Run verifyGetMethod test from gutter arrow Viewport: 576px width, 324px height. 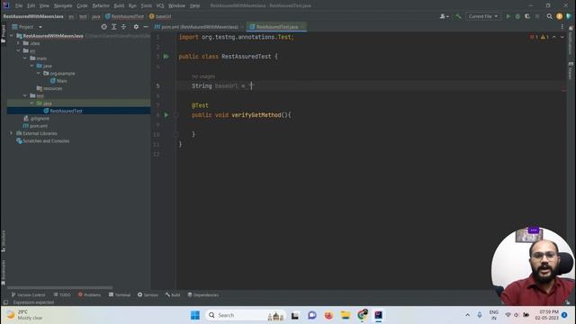click(166, 115)
